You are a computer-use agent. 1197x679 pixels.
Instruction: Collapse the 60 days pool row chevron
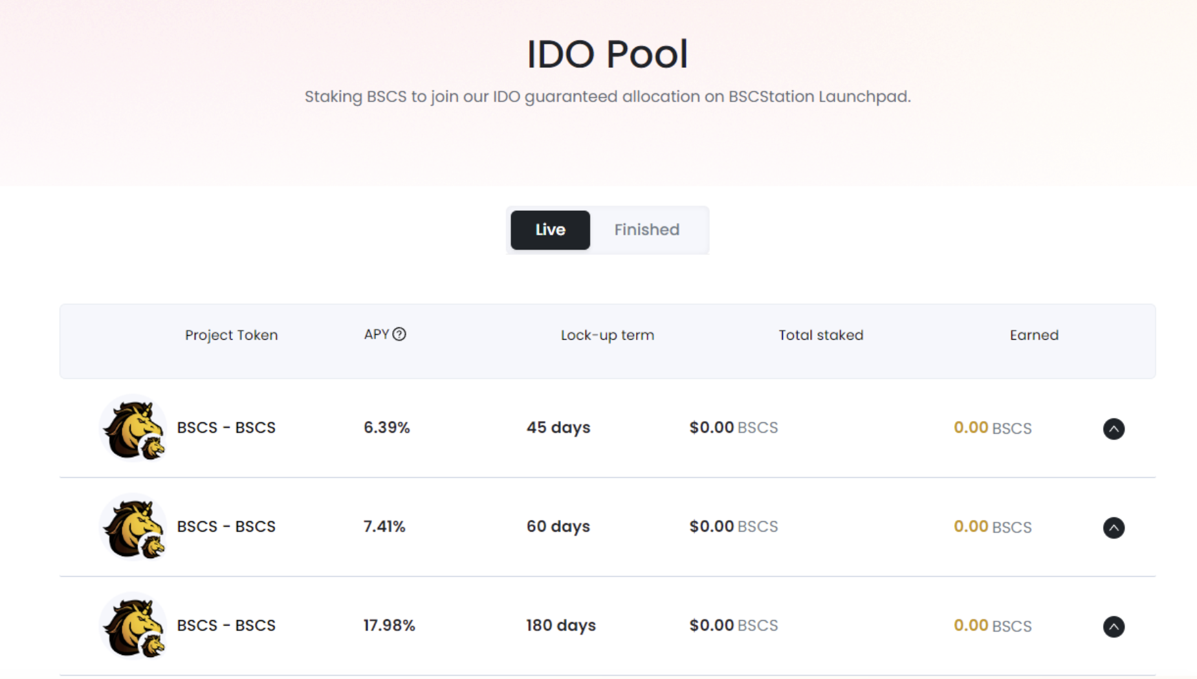pyautogui.click(x=1114, y=528)
